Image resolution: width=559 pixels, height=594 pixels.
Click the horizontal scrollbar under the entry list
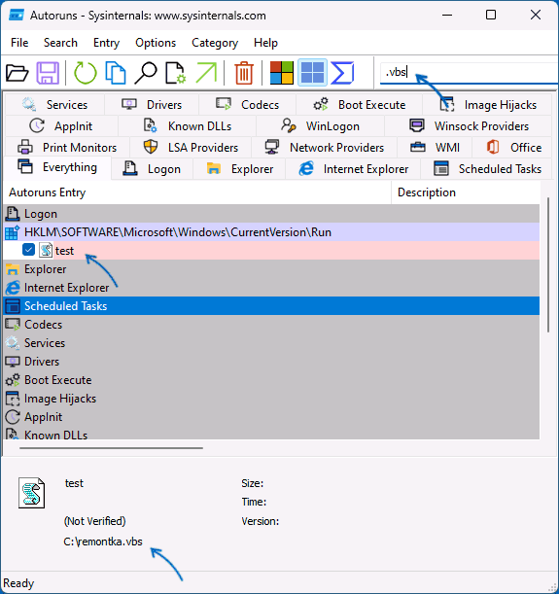(x=112, y=448)
